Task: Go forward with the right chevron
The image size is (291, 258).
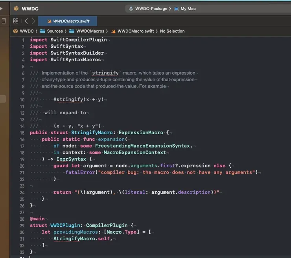Action: (33, 21)
